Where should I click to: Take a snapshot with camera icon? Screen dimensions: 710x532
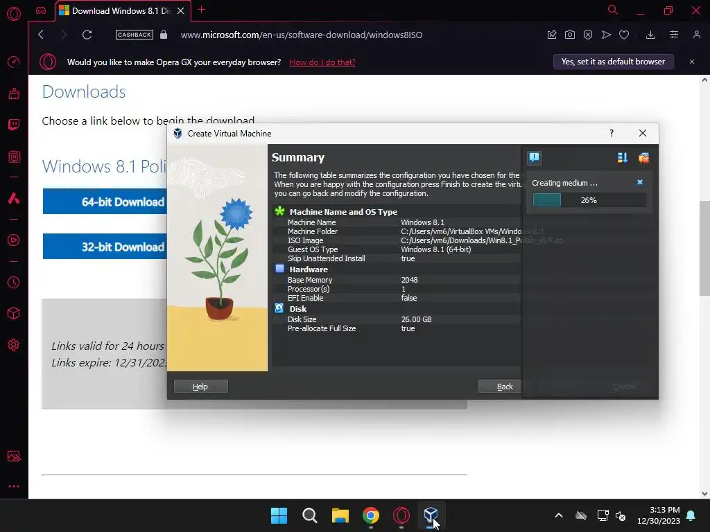tap(570, 35)
